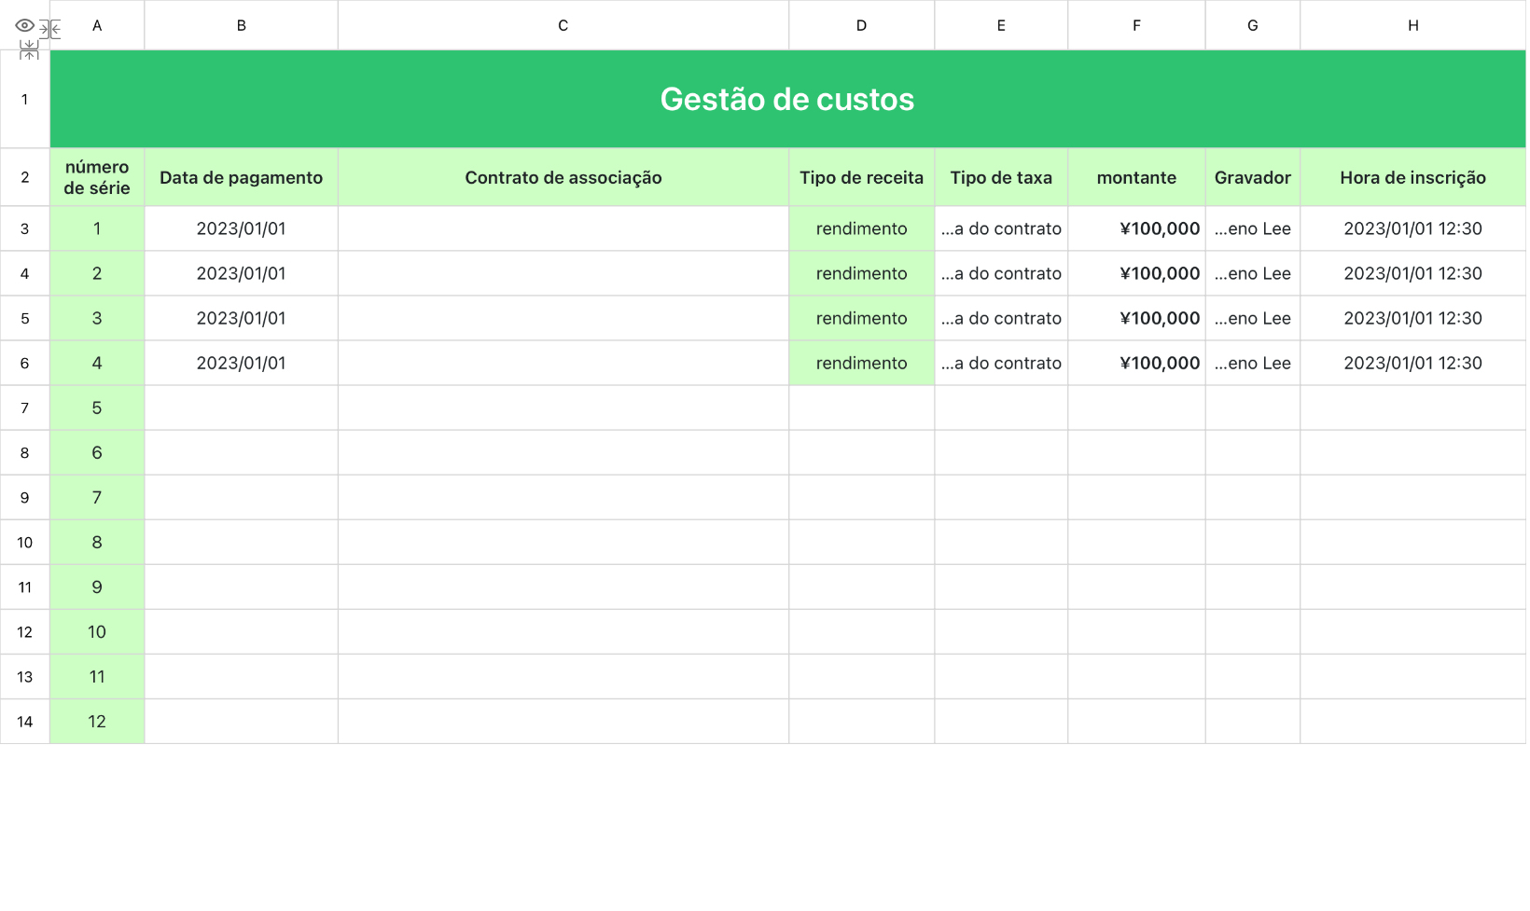The height and width of the screenshot is (911, 1530).
Task: Click the 'Gestão de custos' title cell
Action: (x=788, y=99)
